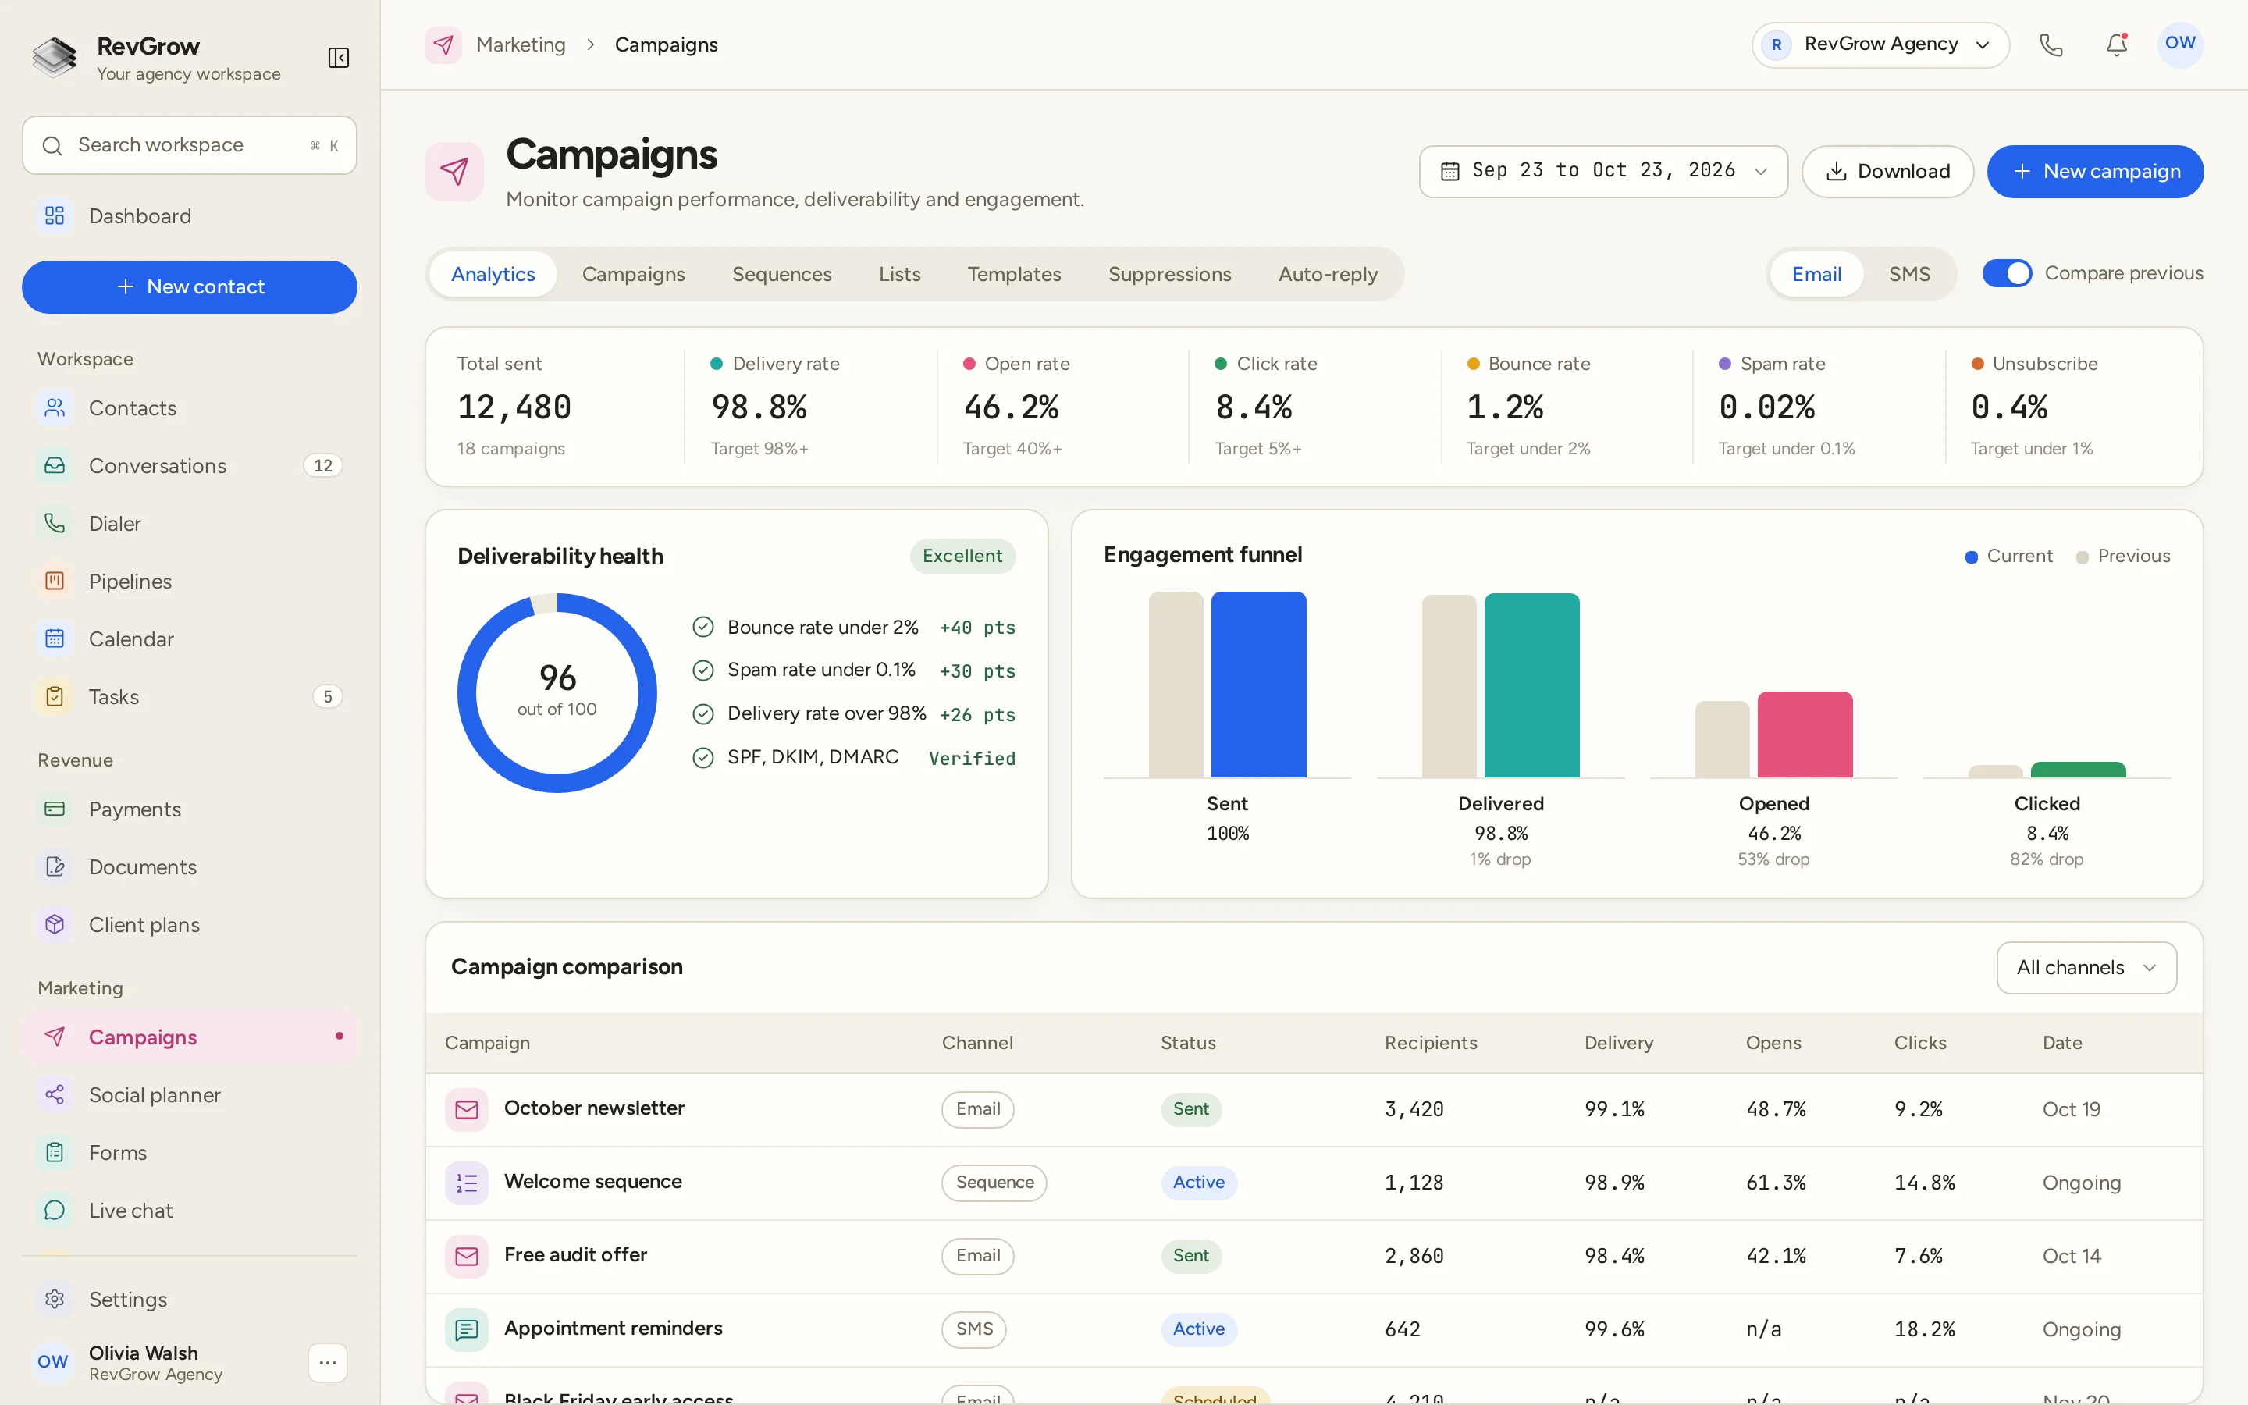Open Conversations inbox icon
The image size is (2248, 1405).
55,465
